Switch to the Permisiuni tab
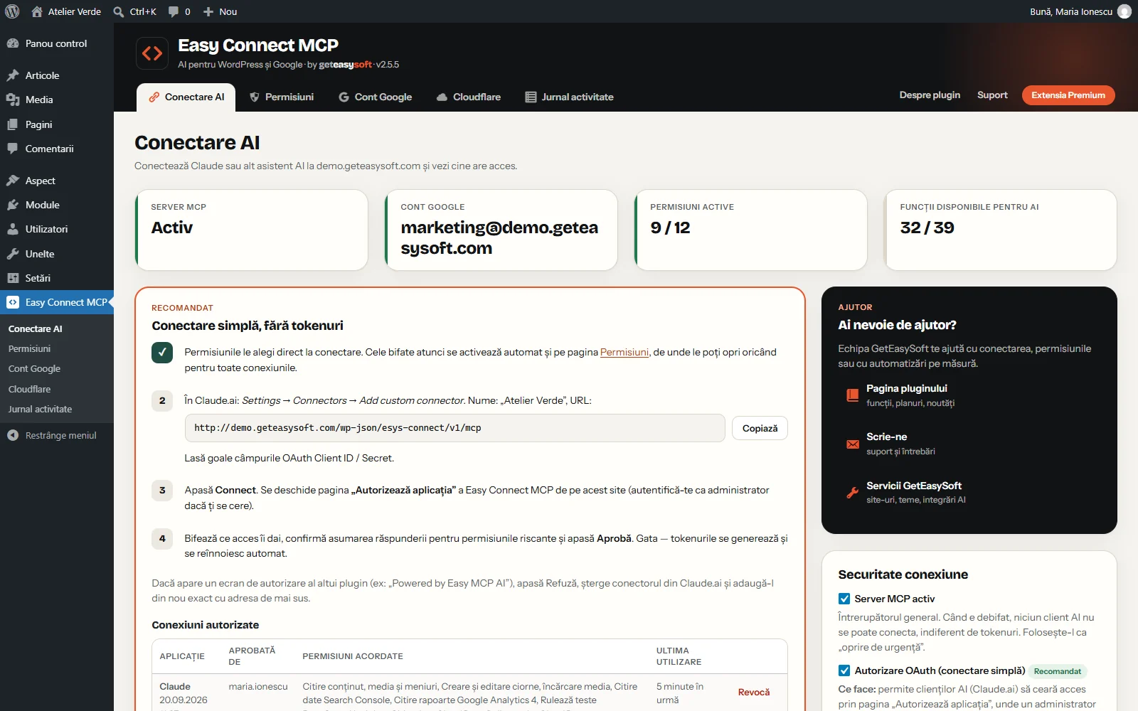 click(x=282, y=97)
